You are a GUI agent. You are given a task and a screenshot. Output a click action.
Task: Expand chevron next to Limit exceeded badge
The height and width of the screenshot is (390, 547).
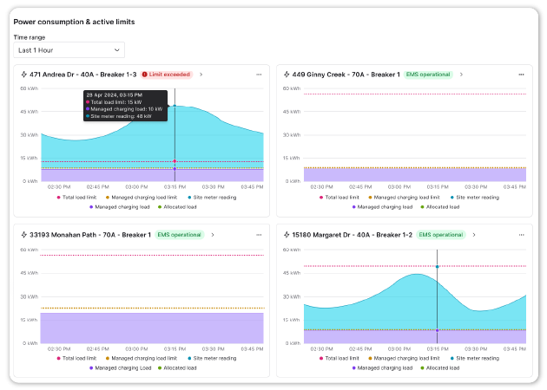(201, 75)
